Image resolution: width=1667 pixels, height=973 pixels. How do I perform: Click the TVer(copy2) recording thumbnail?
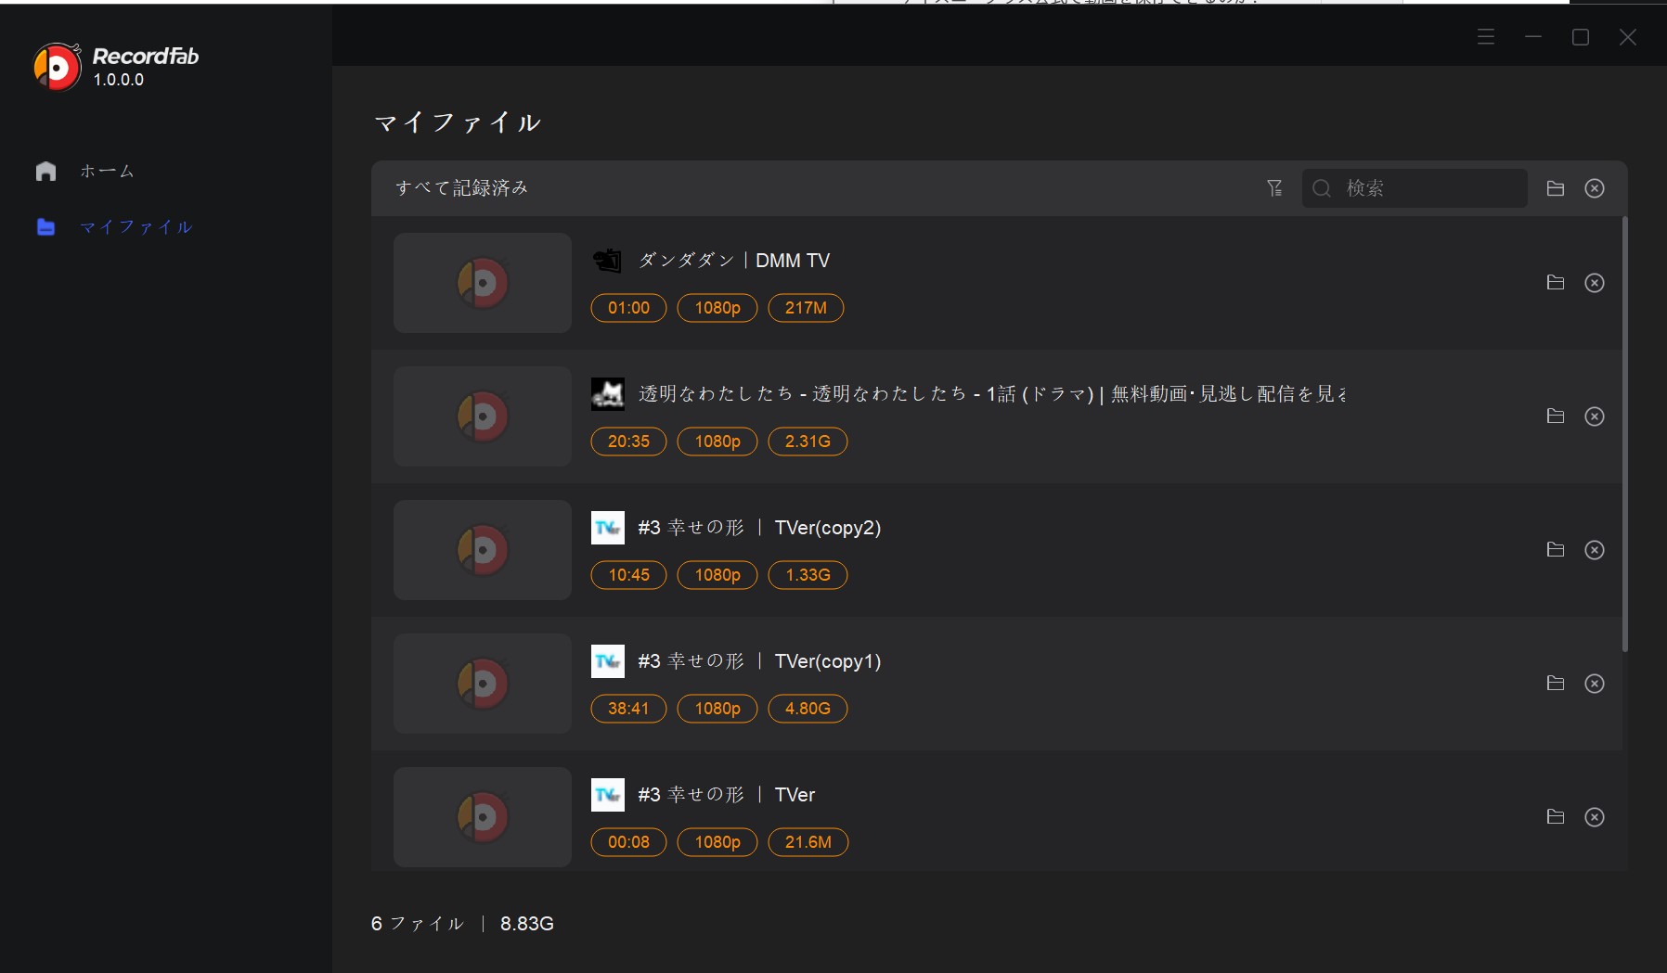(483, 550)
